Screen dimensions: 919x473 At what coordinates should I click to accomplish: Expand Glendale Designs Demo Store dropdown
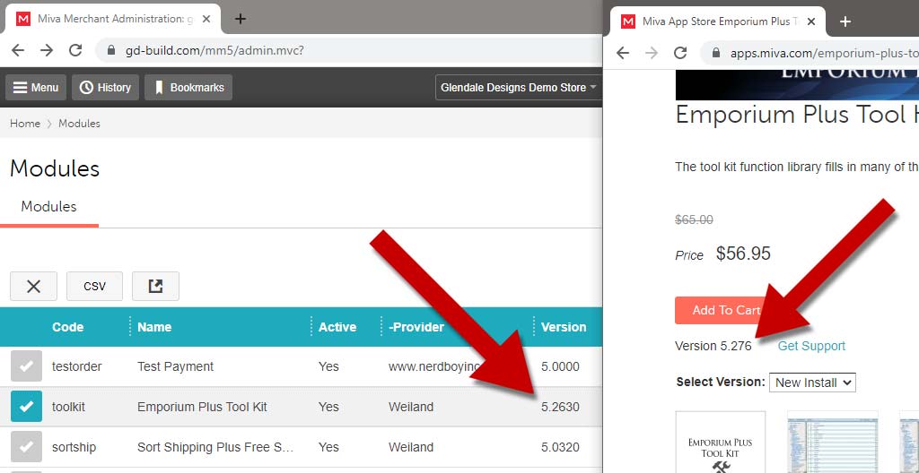519,87
